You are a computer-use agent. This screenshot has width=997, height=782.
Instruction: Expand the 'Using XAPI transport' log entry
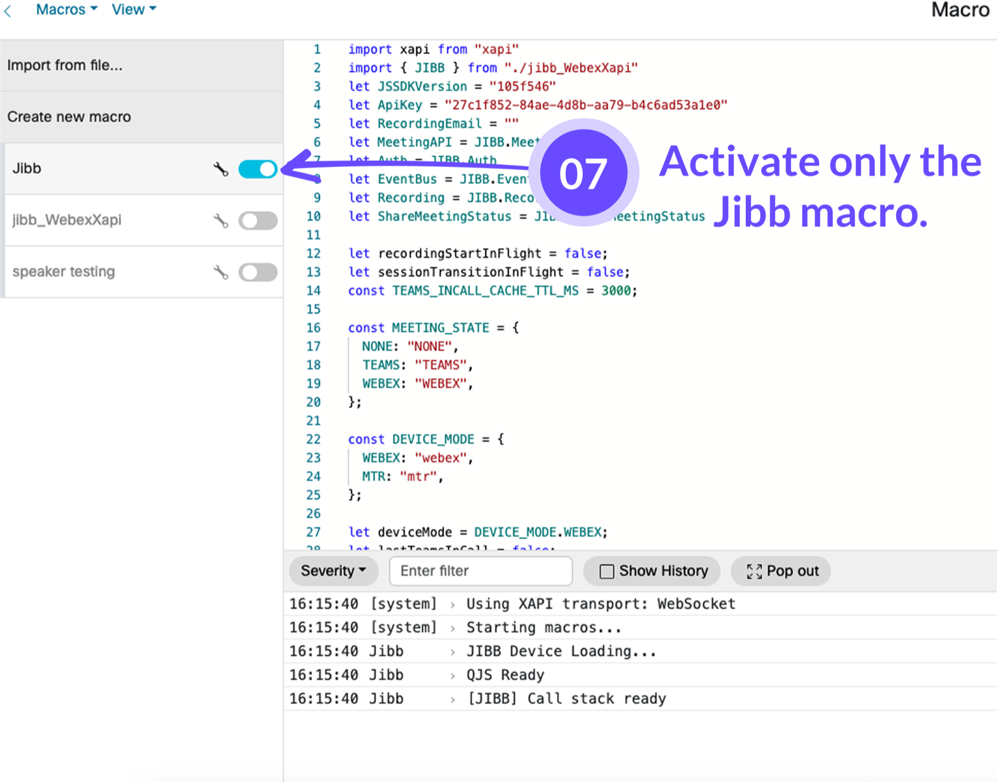pyautogui.click(x=453, y=604)
